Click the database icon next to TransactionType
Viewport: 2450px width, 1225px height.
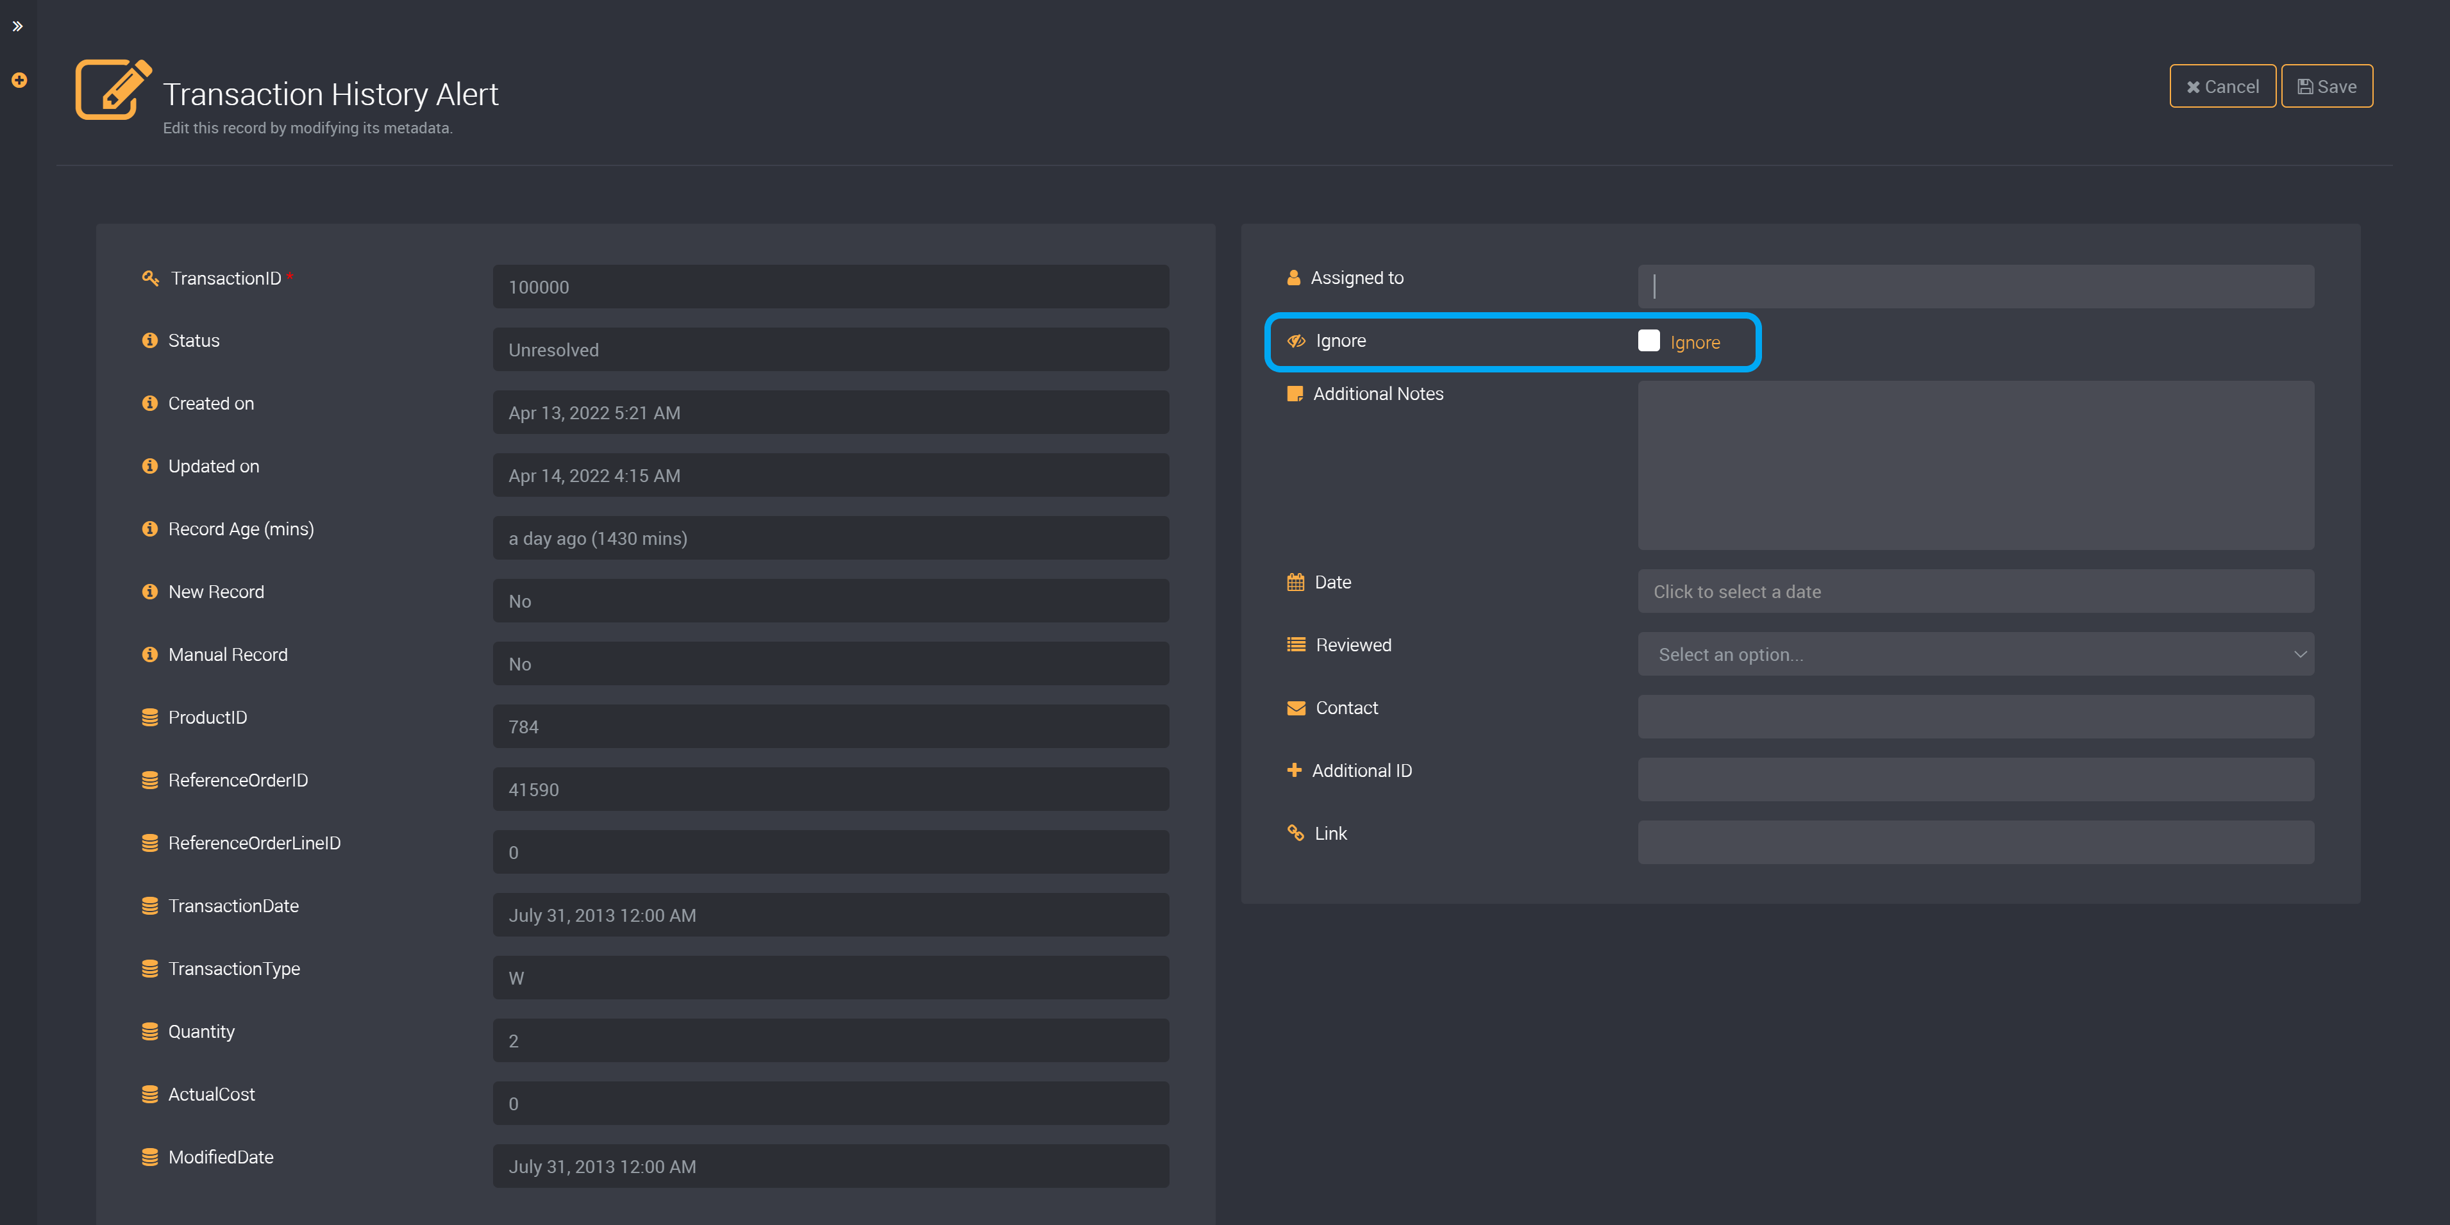[149, 968]
